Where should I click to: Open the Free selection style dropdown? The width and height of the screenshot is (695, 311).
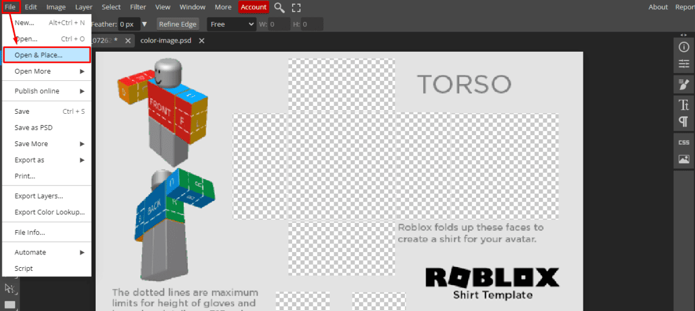[x=231, y=24]
